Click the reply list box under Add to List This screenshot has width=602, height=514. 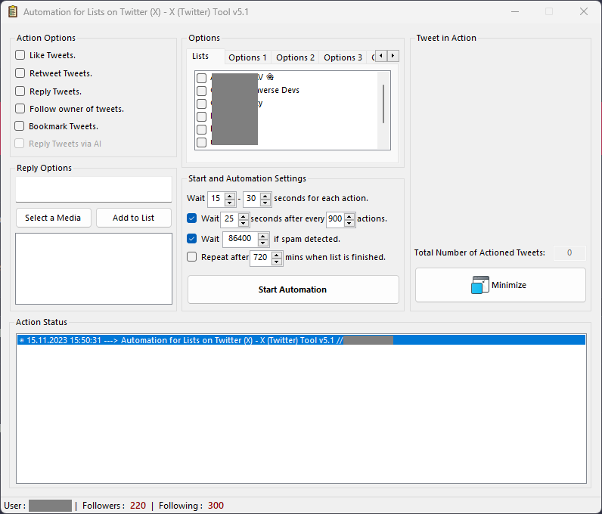pos(94,268)
